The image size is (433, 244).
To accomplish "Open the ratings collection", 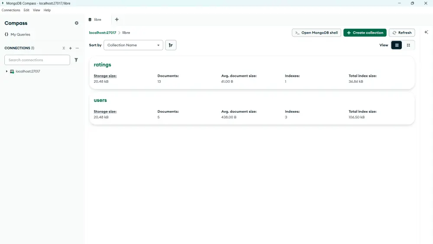I will pyautogui.click(x=103, y=65).
